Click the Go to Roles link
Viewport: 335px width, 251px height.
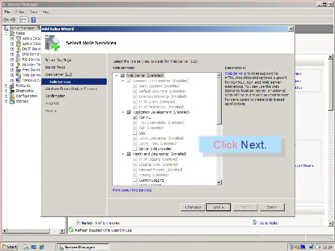(269, 223)
